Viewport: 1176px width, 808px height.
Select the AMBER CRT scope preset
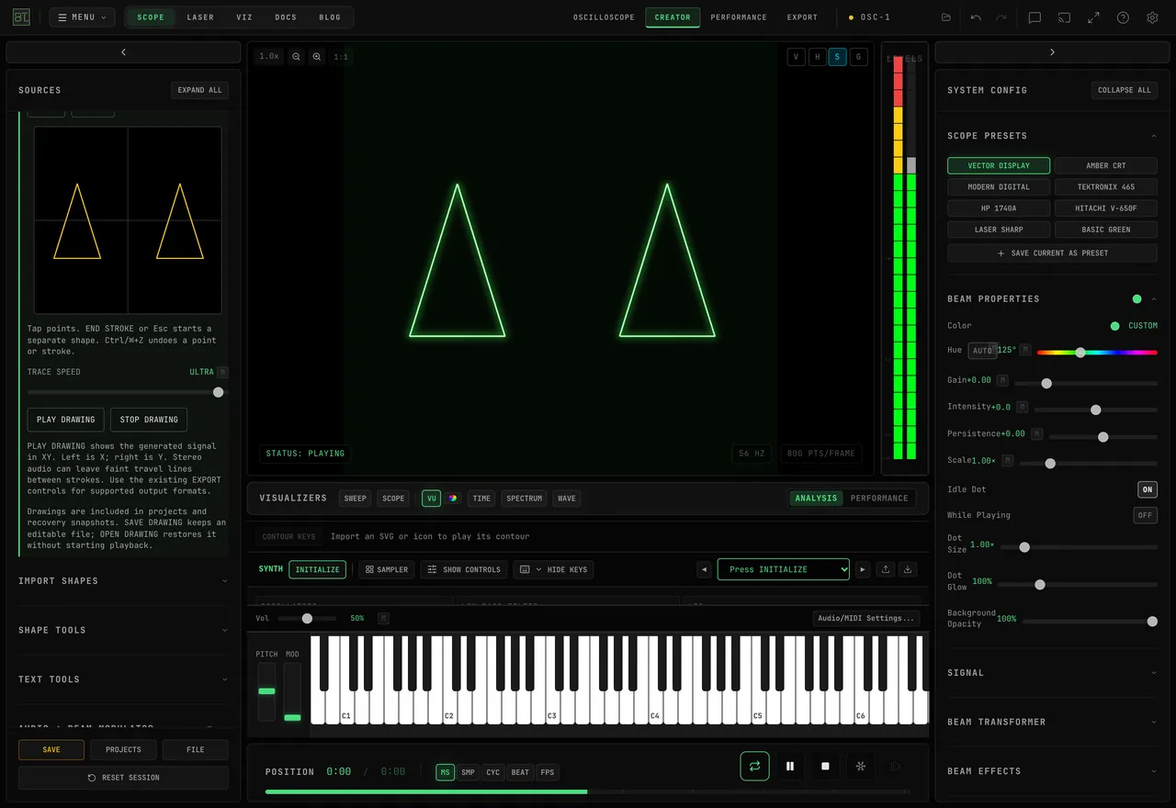coord(1105,166)
